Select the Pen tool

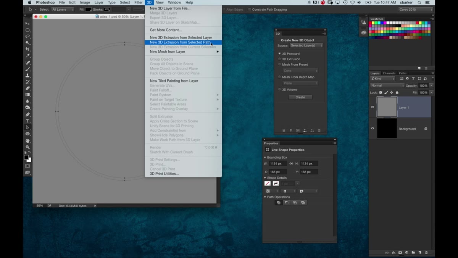tap(27, 114)
